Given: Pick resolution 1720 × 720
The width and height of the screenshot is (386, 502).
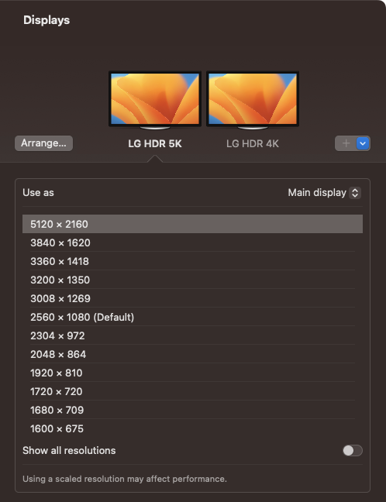Looking at the screenshot, I should (x=192, y=391).
